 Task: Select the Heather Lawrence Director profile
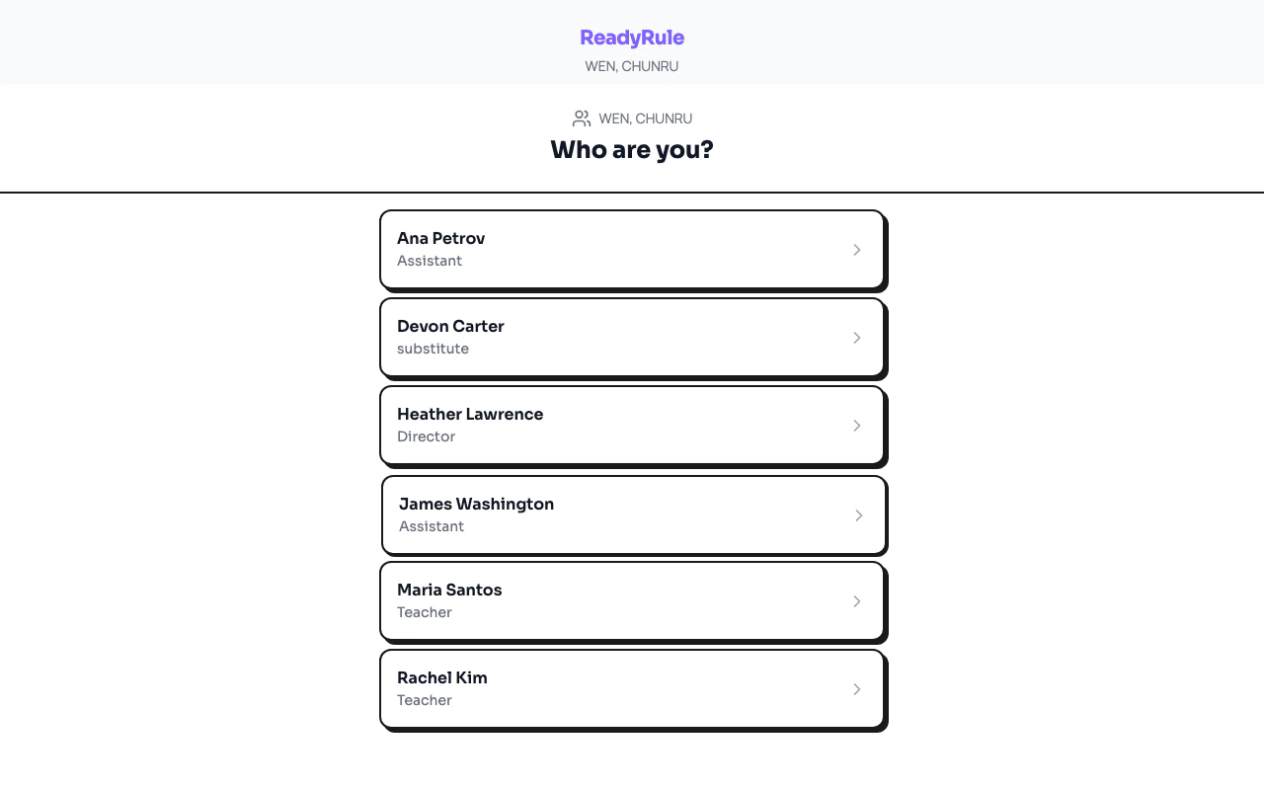(x=632, y=425)
